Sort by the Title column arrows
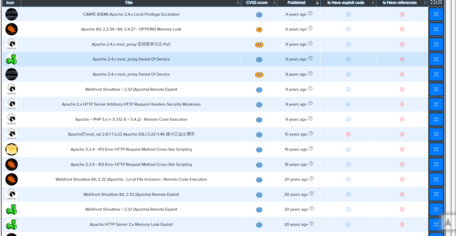This screenshot has width=456, height=236. click(x=238, y=3)
